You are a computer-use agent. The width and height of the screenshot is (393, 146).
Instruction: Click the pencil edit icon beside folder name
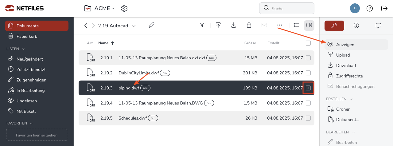(151, 26)
